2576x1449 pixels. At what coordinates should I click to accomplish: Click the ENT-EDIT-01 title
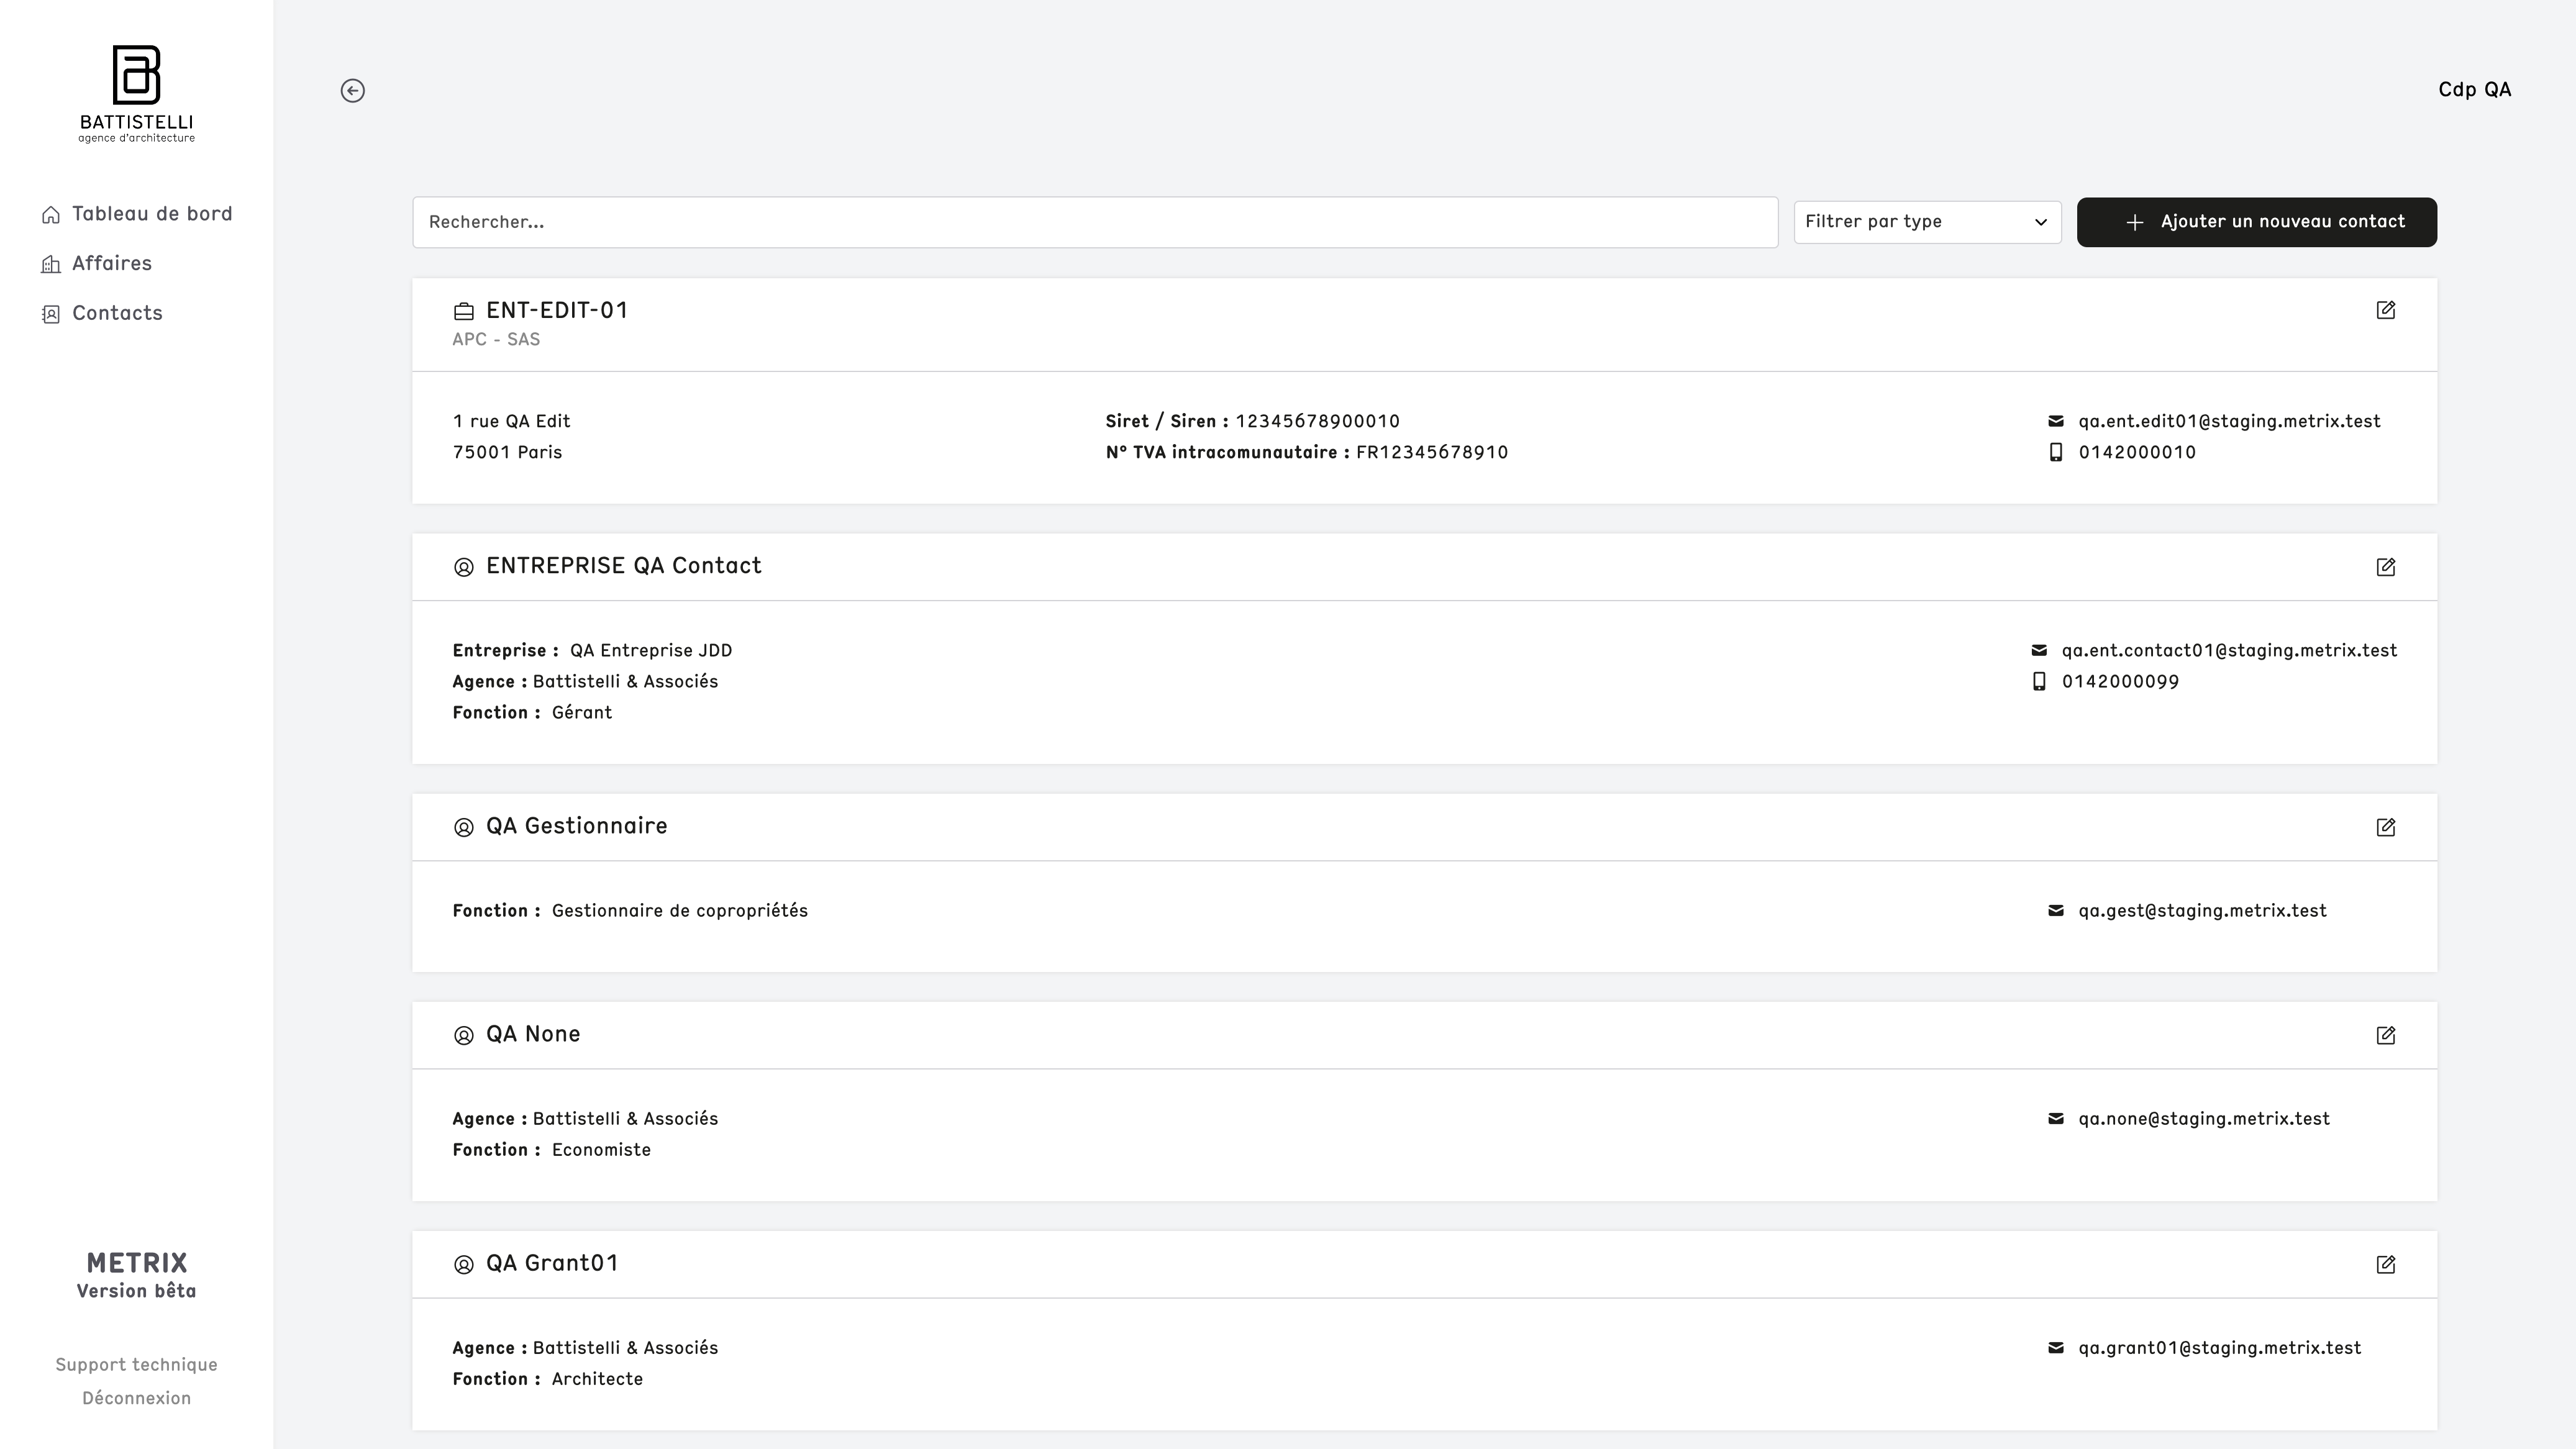point(557,310)
